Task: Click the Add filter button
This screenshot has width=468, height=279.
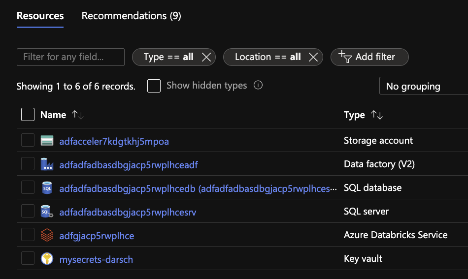Action: [x=369, y=57]
